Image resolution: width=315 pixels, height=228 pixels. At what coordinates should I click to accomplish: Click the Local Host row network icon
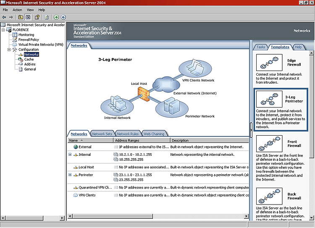click(x=76, y=167)
